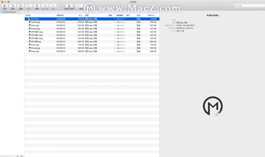The image size is (265, 157).
Task: Select the icon.icns file row
Action: click(x=92, y=19)
